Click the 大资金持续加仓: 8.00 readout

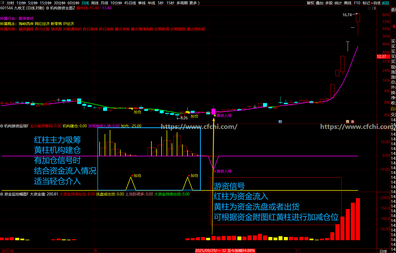click(x=77, y=194)
